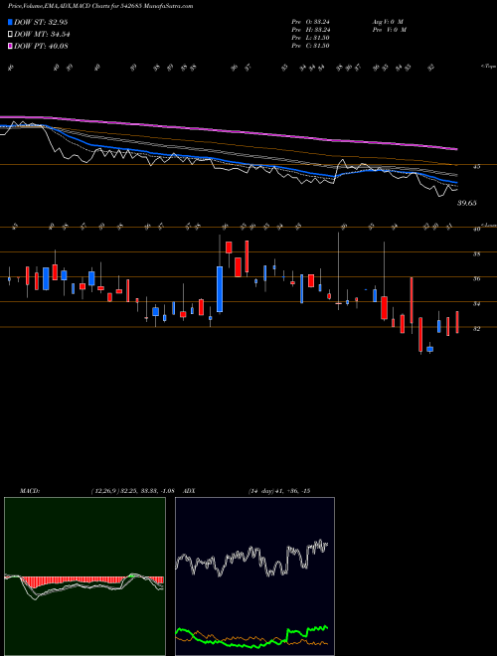Click the ADX values '(14 day) 41, +36, -15'
Image resolution: width=497 pixels, height=656 pixels.
pyautogui.click(x=279, y=491)
